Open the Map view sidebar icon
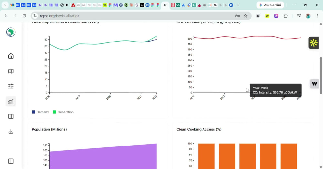This screenshot has height=169, width=323. click(x=11, y=71)
